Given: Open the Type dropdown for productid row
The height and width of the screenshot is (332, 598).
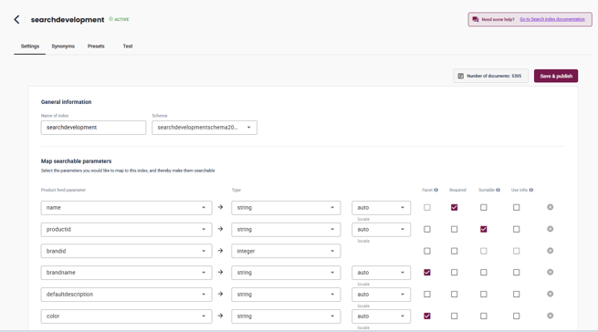Looking at the screenshot, I should [286, 230].
